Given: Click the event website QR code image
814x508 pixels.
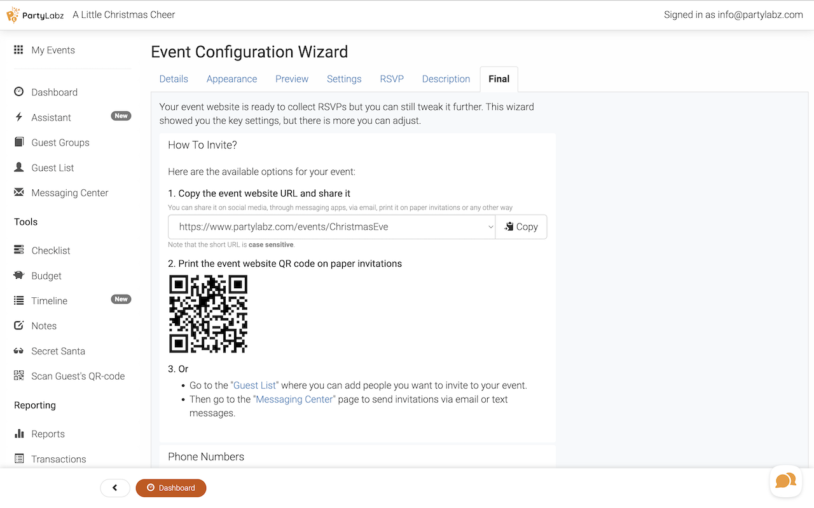Looking at the screenshot, I should tap(208, 314).
